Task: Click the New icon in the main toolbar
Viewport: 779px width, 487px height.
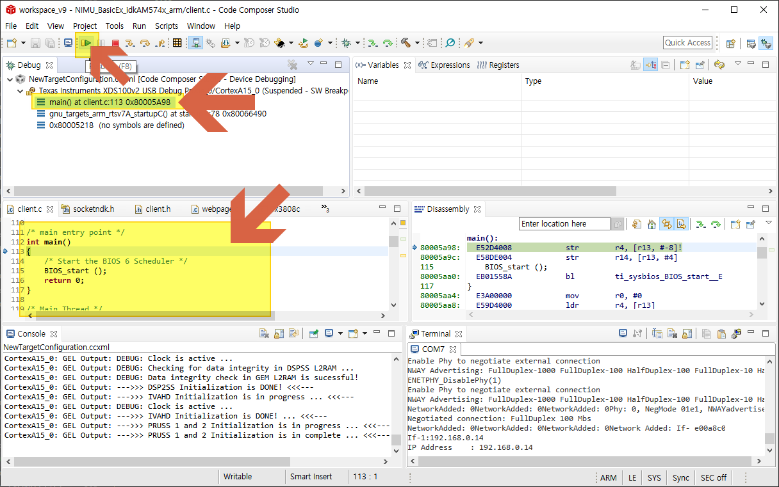Action: 11,43
